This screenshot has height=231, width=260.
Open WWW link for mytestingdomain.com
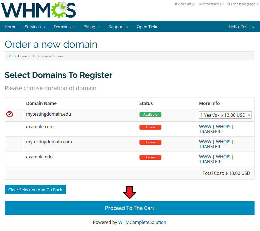[205, 142]
